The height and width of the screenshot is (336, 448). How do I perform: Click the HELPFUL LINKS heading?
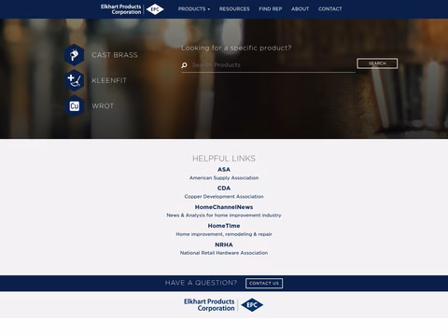click(x=224, y=159)
